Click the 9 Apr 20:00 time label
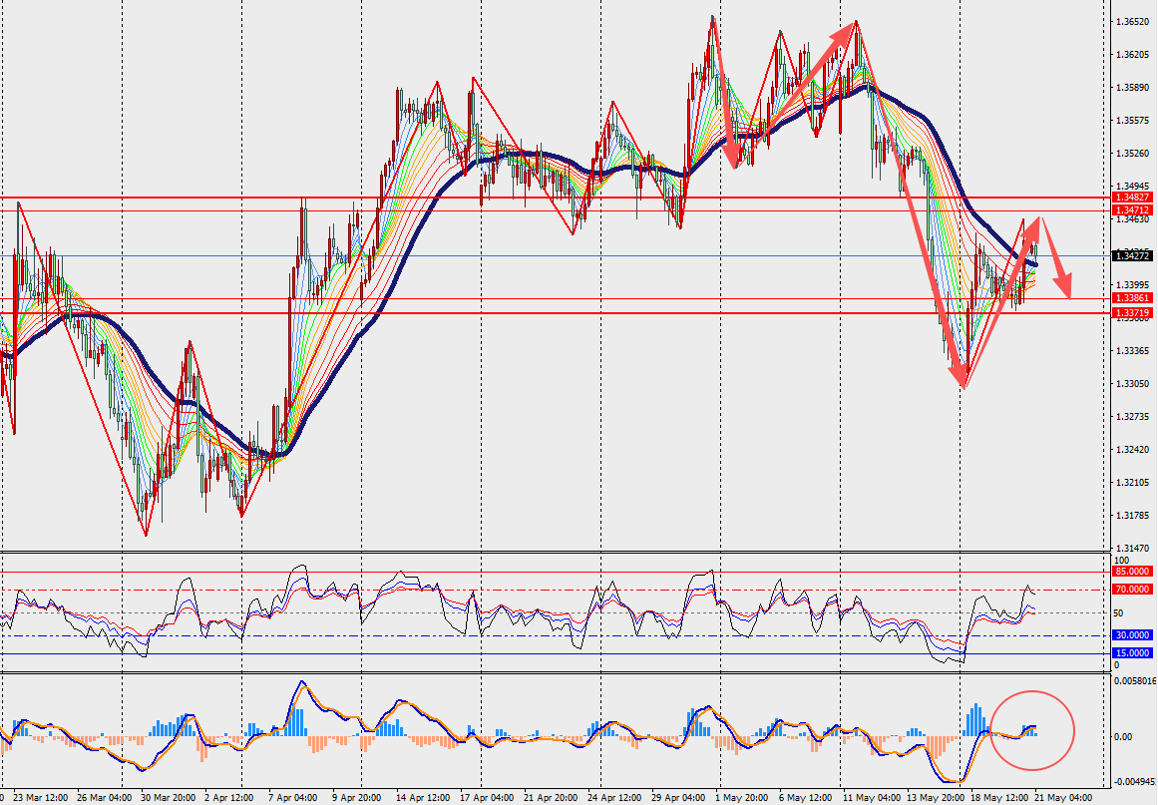 (357, 798)
